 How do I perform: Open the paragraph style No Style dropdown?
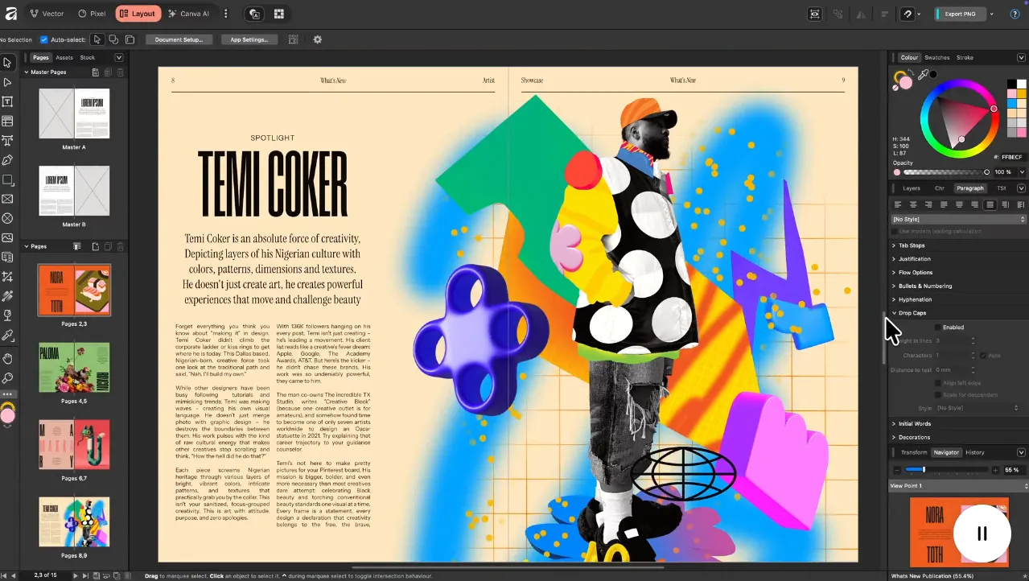[957, 219]
